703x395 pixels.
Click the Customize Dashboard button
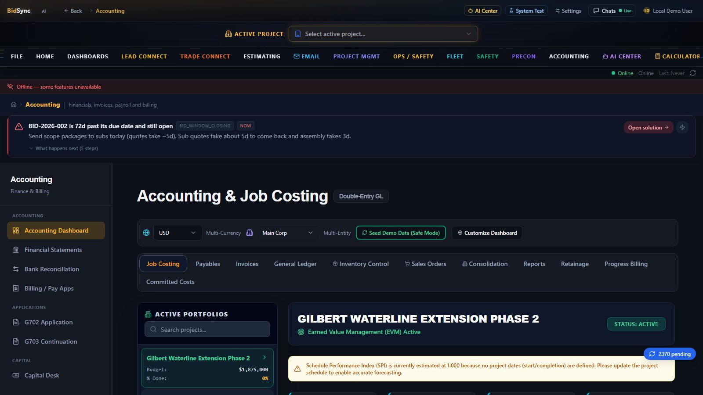point(487,233)
